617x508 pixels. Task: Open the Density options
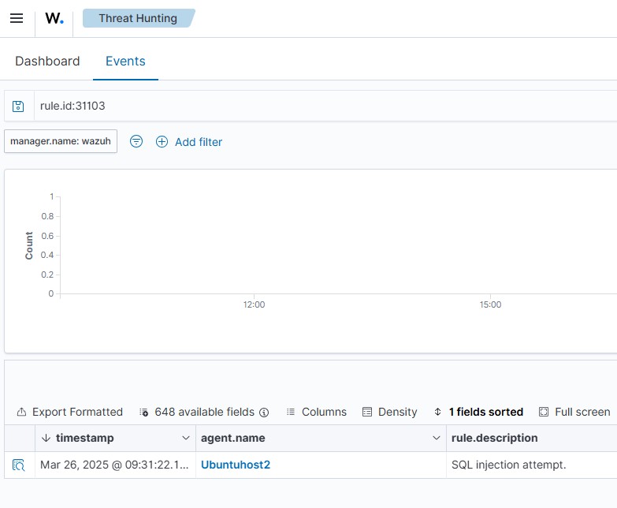[x=397, y=412]
